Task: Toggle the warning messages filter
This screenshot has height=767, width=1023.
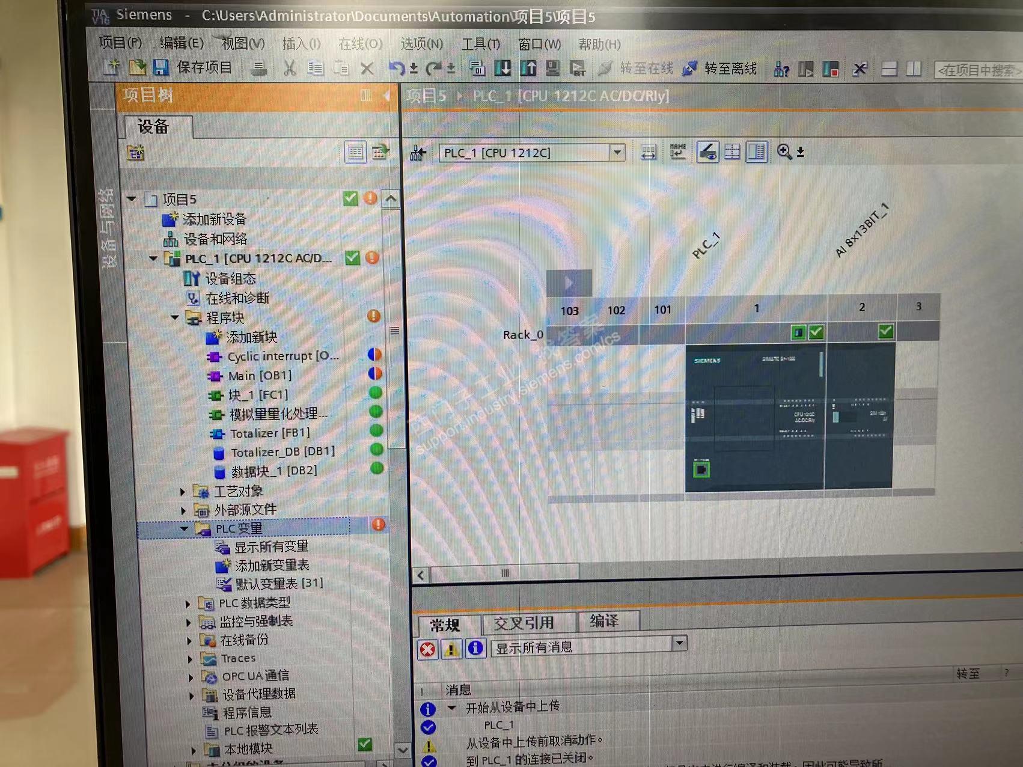Action: 451,649
